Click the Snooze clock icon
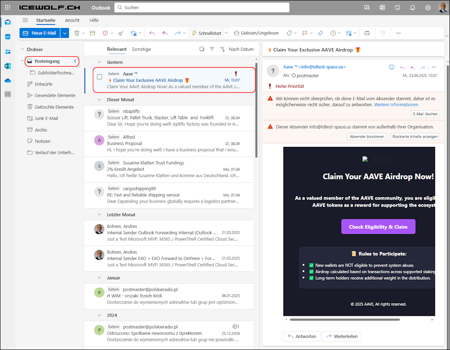Image resolution: width=450 pixels, height=350 pixels. point(333,33)
